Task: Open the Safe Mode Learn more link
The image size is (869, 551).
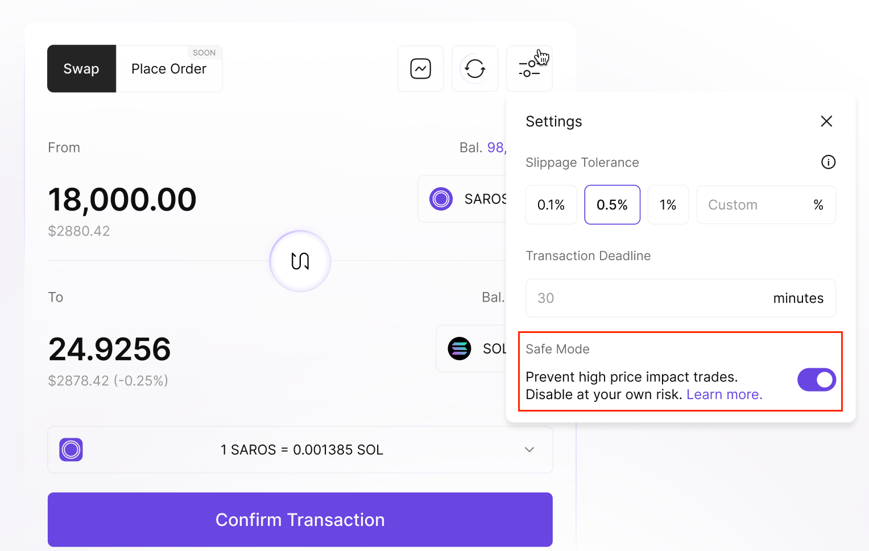Action: [724, 394]
